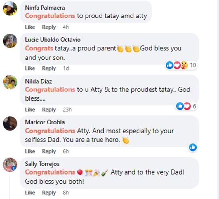Image resolution: width=219 pixels, height=199 pixels.
Task: Open Maricor Orobia's profile name link
Action: (x=45, y=122)
